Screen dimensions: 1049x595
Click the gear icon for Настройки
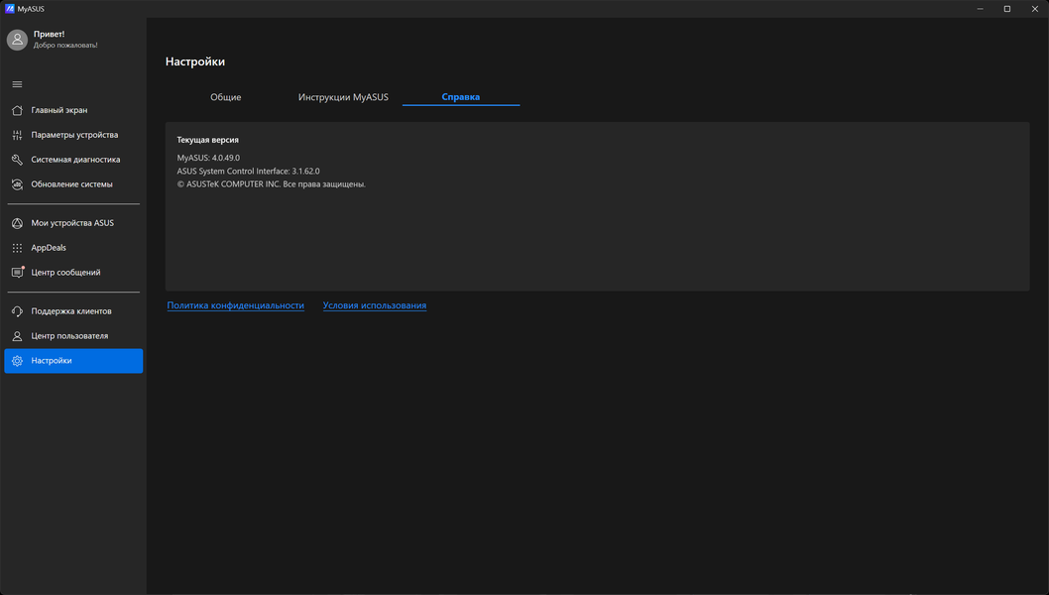[x=18, y=361]
